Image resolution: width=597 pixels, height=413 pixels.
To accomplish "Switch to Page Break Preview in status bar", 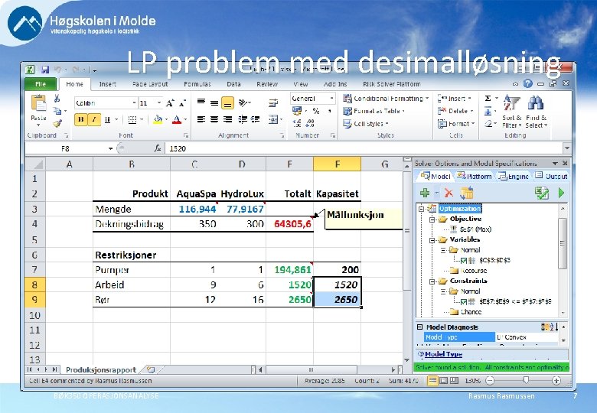I will (454, 380).
